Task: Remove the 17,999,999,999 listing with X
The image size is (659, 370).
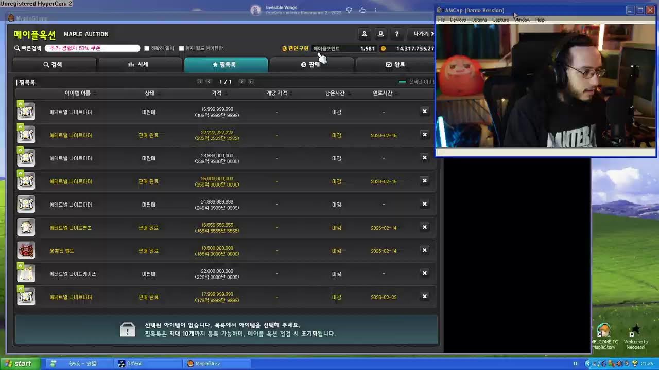Action: (x=425, y=297)
